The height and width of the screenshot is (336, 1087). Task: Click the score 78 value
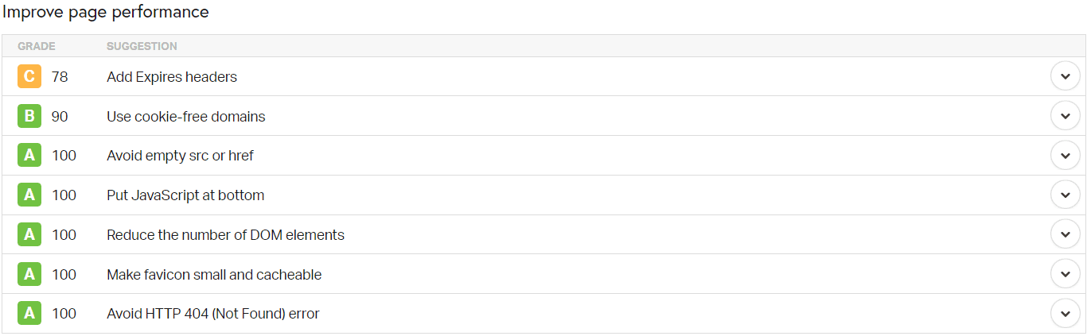click(60, 77)
